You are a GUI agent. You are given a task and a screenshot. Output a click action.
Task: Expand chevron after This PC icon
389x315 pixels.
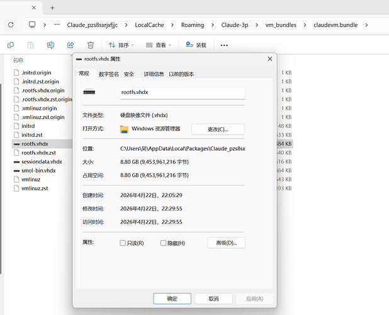45,25
